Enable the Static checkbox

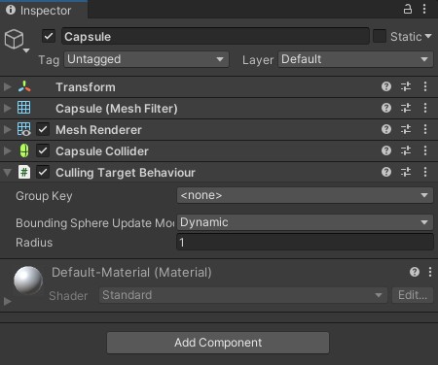(380, 36)
